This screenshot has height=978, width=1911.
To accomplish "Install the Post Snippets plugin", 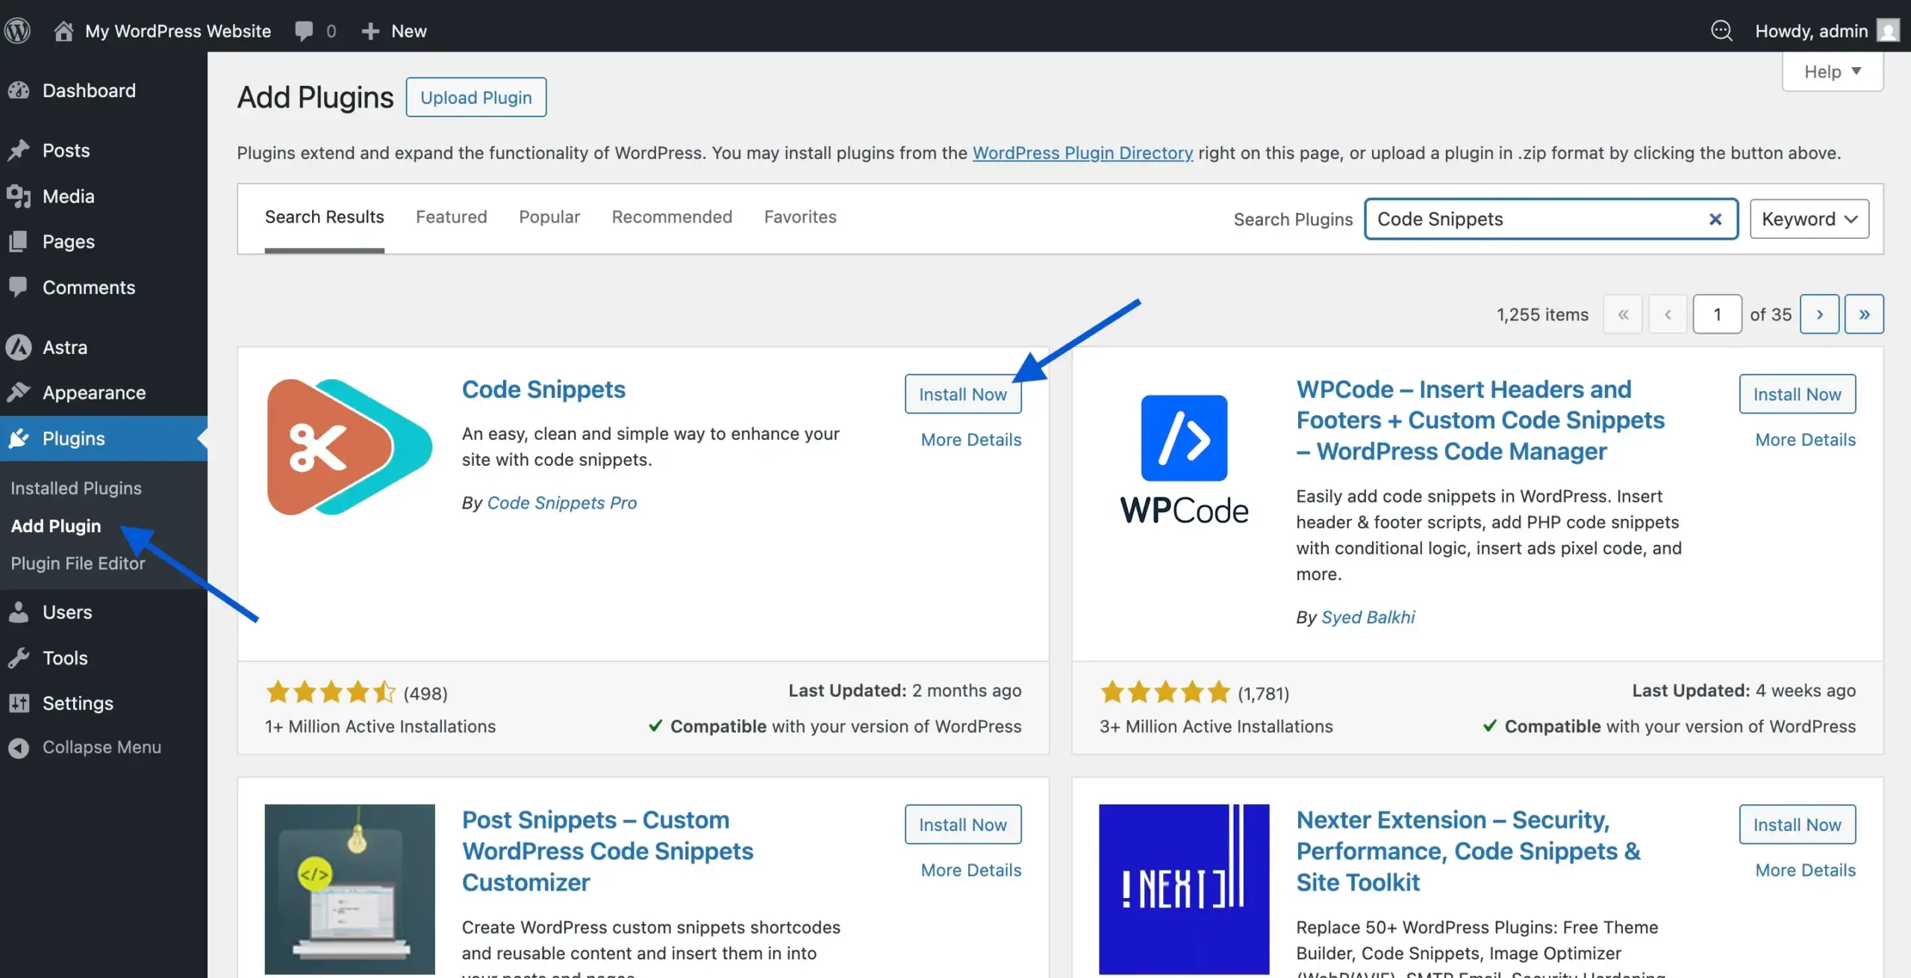I will tap(963, 825).
